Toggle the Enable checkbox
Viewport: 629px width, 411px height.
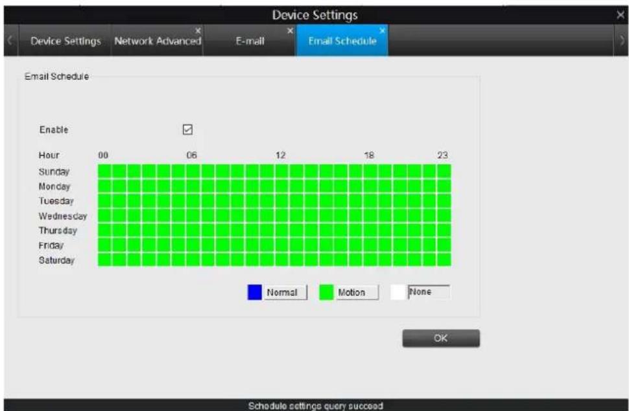(x=187, y=129)
